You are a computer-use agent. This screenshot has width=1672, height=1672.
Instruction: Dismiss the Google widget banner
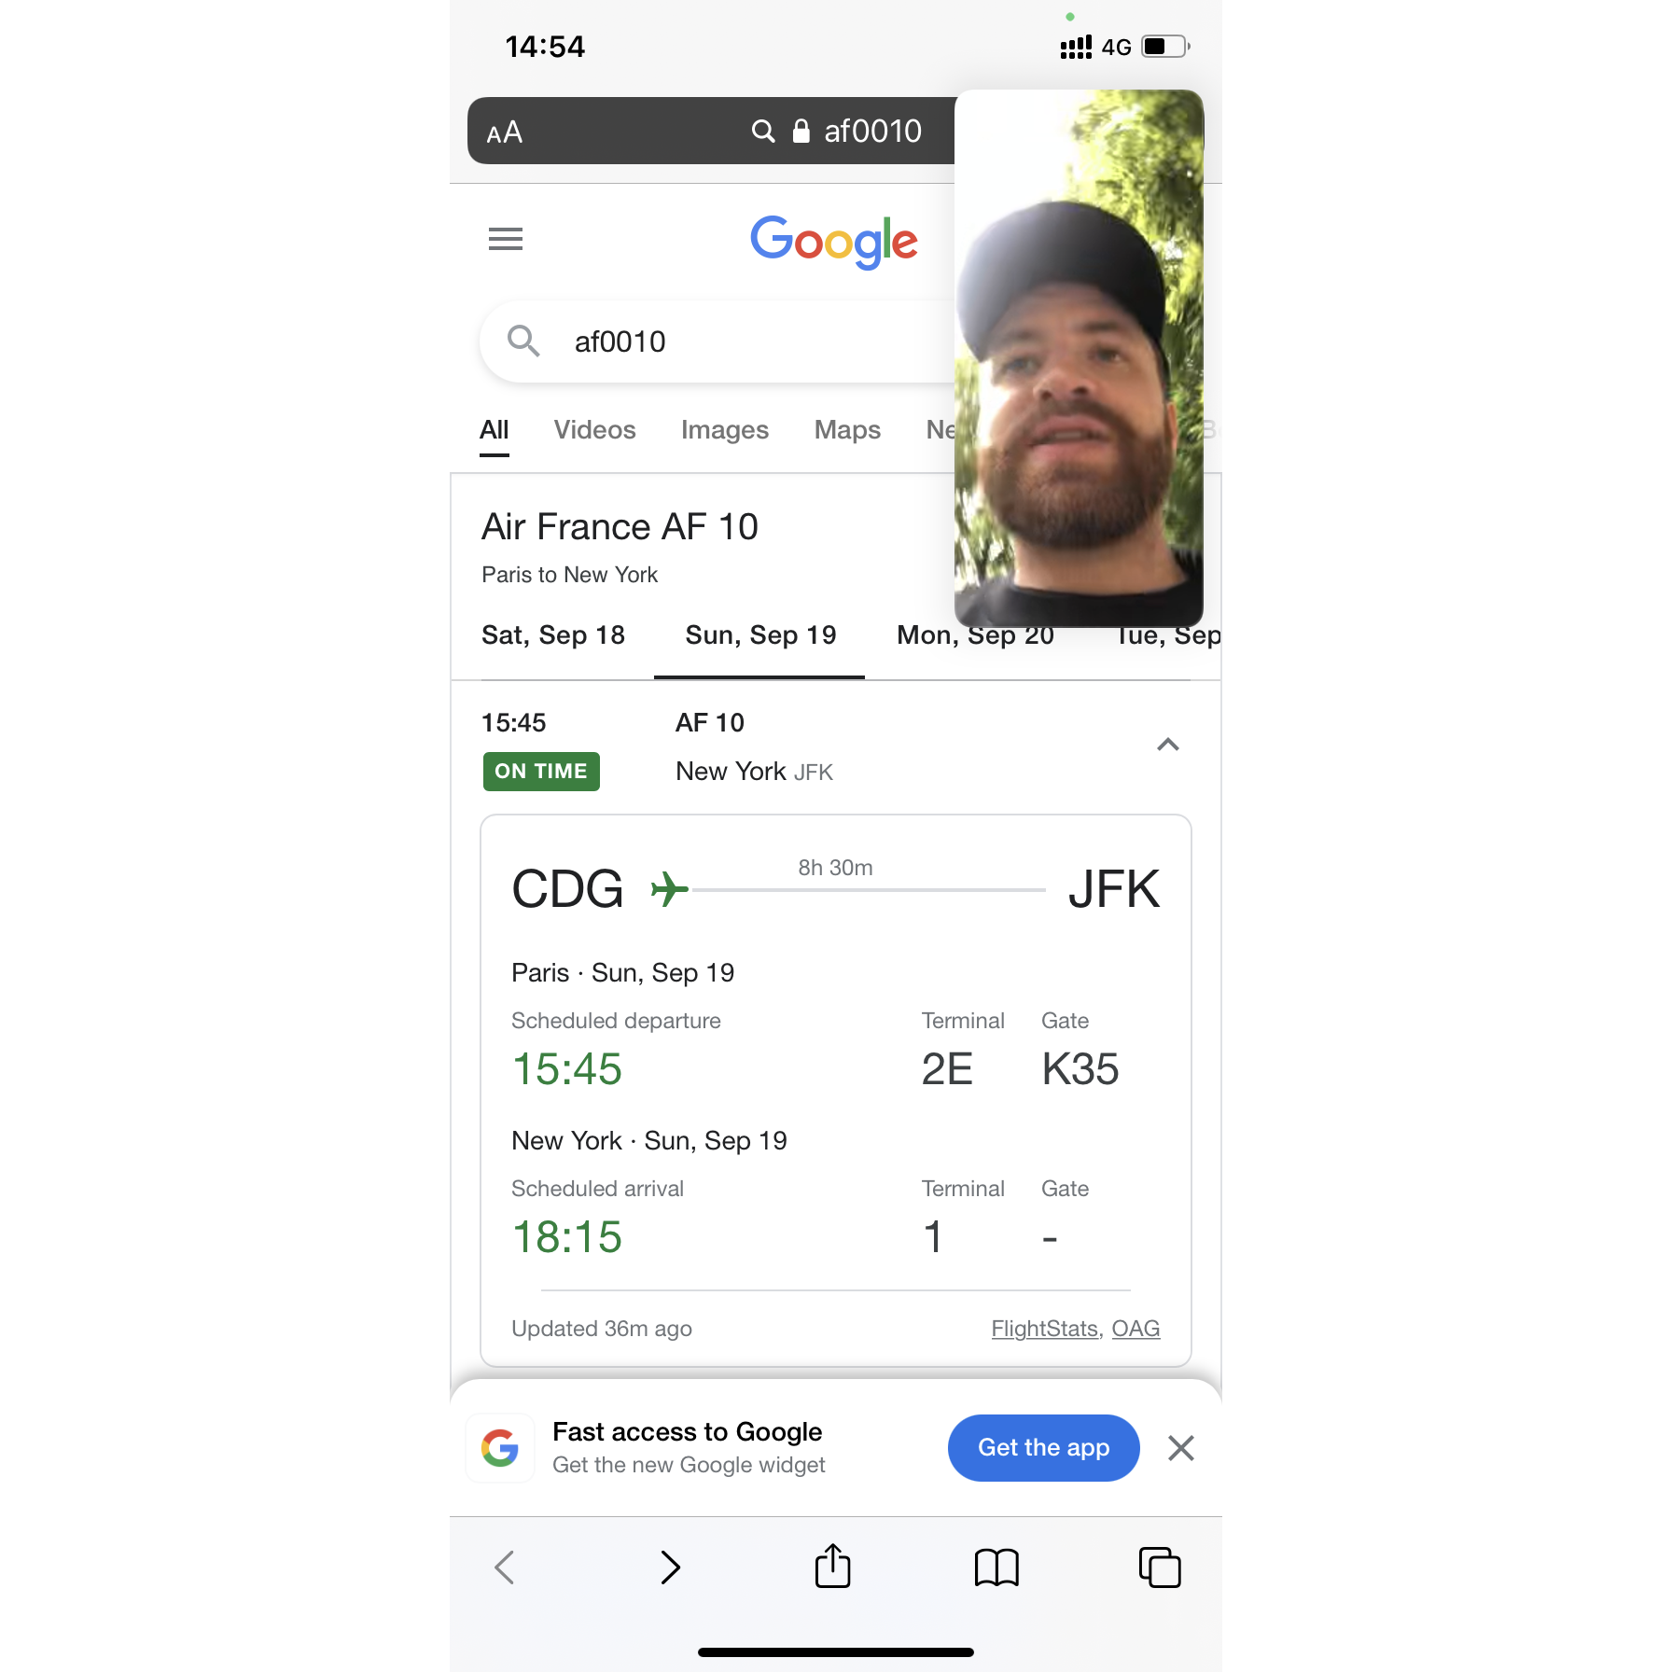pyautogui.click(x=1181, y=1448)
